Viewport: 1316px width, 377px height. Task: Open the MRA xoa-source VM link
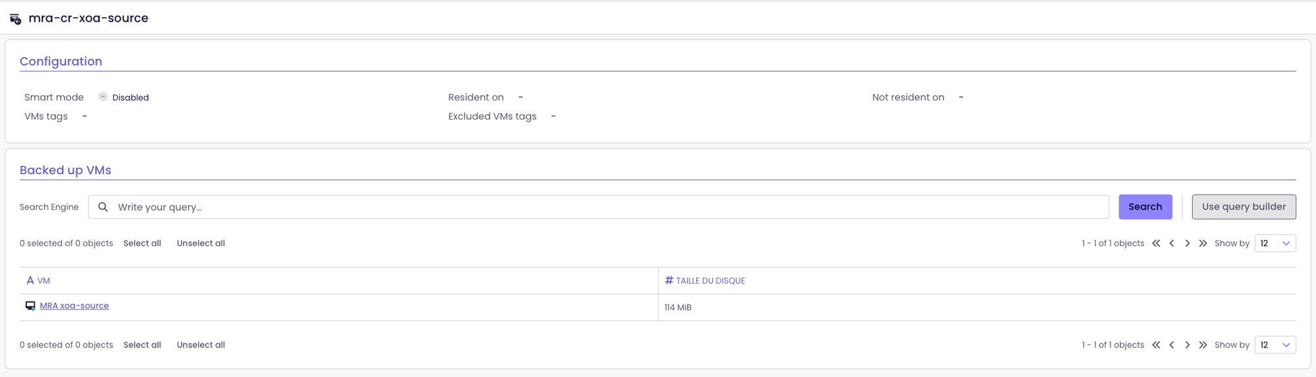74,305
